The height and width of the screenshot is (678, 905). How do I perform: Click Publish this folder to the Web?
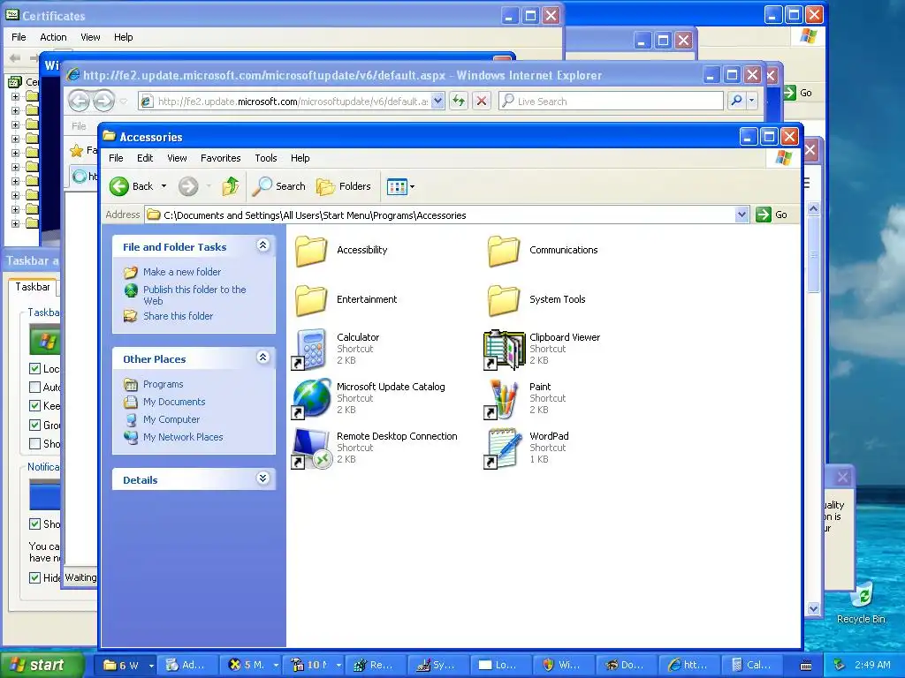pos(194,295)
